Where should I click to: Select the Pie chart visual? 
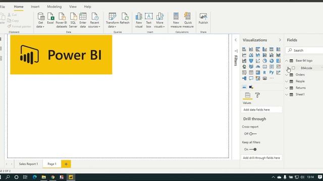(x=264, y=61)
